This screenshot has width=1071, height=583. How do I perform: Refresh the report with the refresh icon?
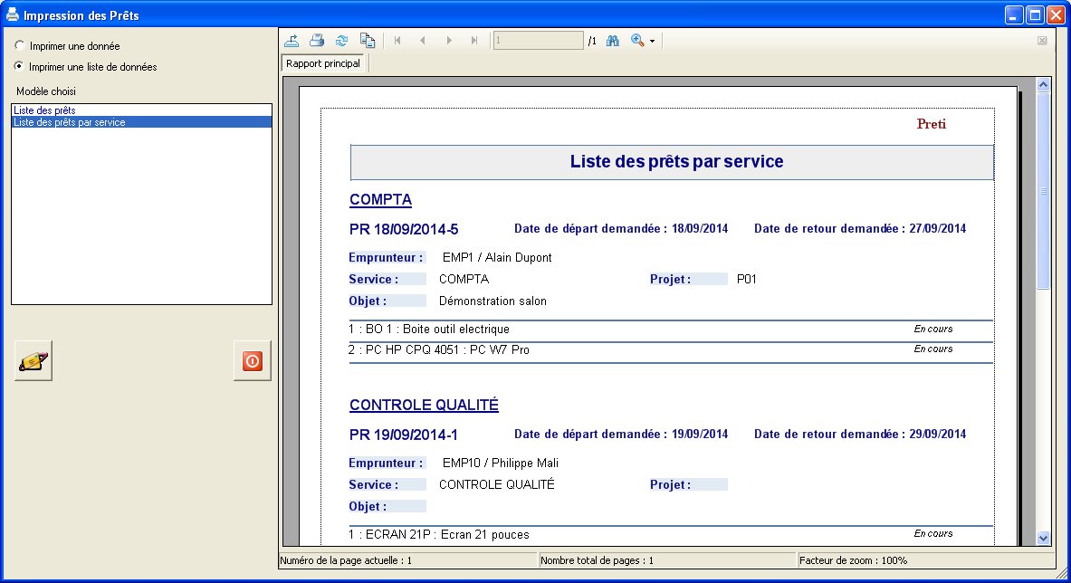click(x=342, y=41)
